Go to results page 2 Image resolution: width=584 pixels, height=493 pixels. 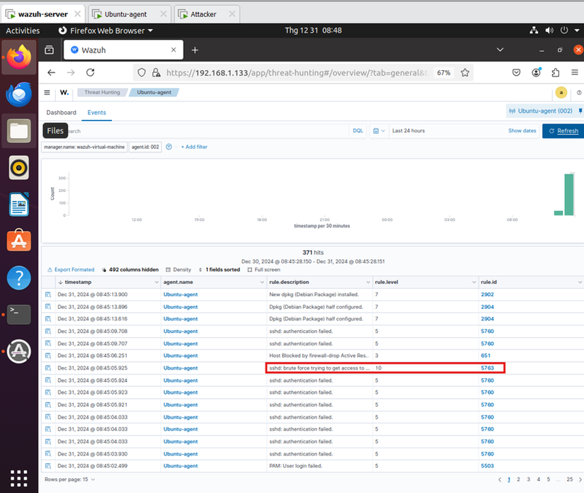(518, 480)
